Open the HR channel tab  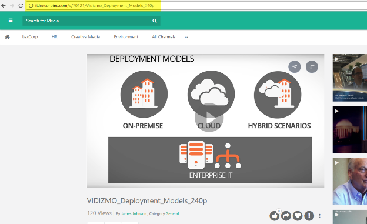(54, 37)
